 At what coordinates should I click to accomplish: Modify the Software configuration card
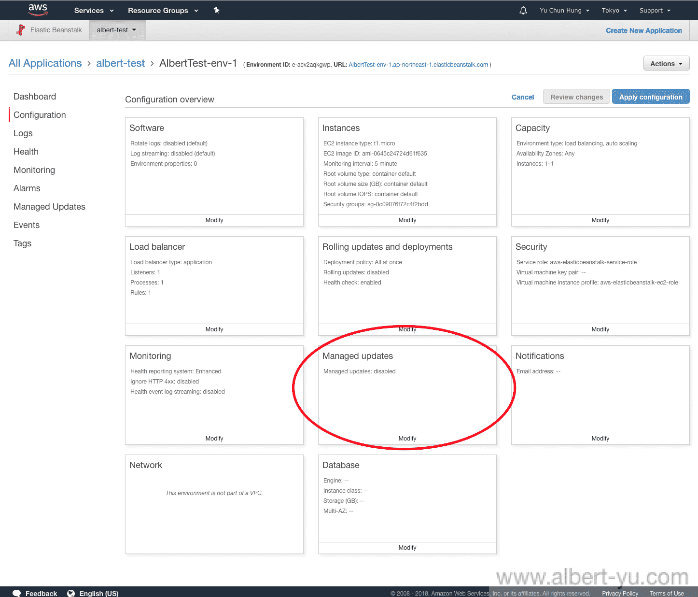pos(214,220)
